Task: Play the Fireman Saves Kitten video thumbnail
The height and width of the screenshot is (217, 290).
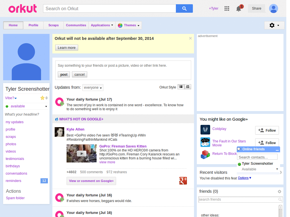Action: click(x=81, y=153)
